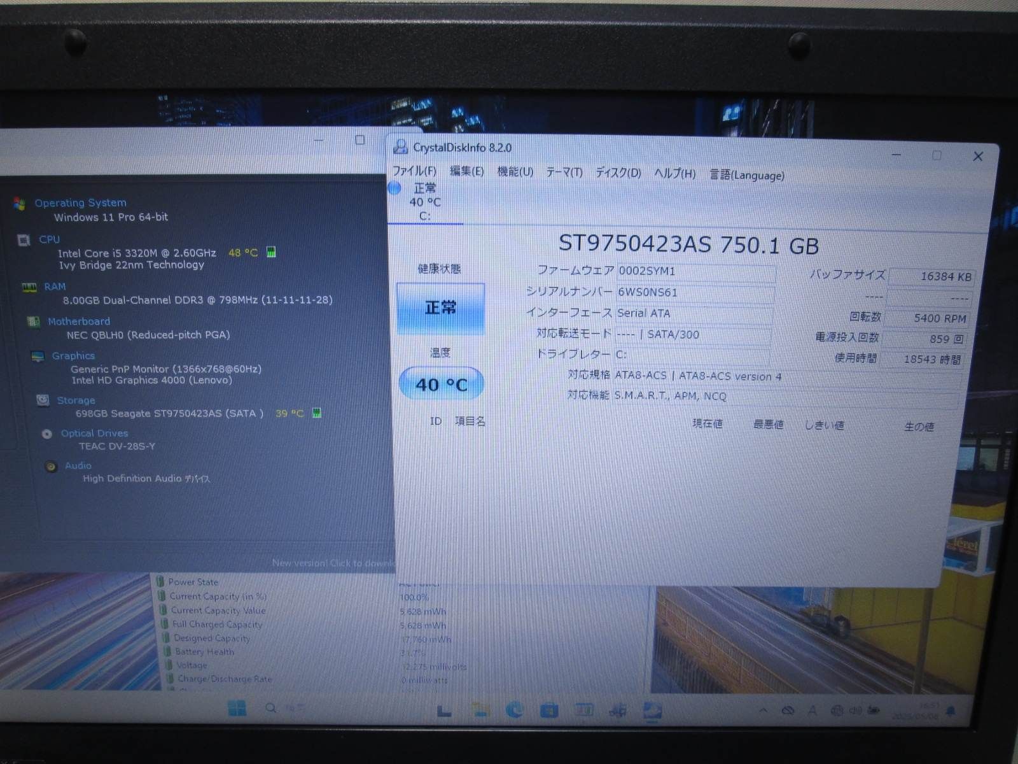Click the Audio speaker icon in Speccy

pos(51,466)
